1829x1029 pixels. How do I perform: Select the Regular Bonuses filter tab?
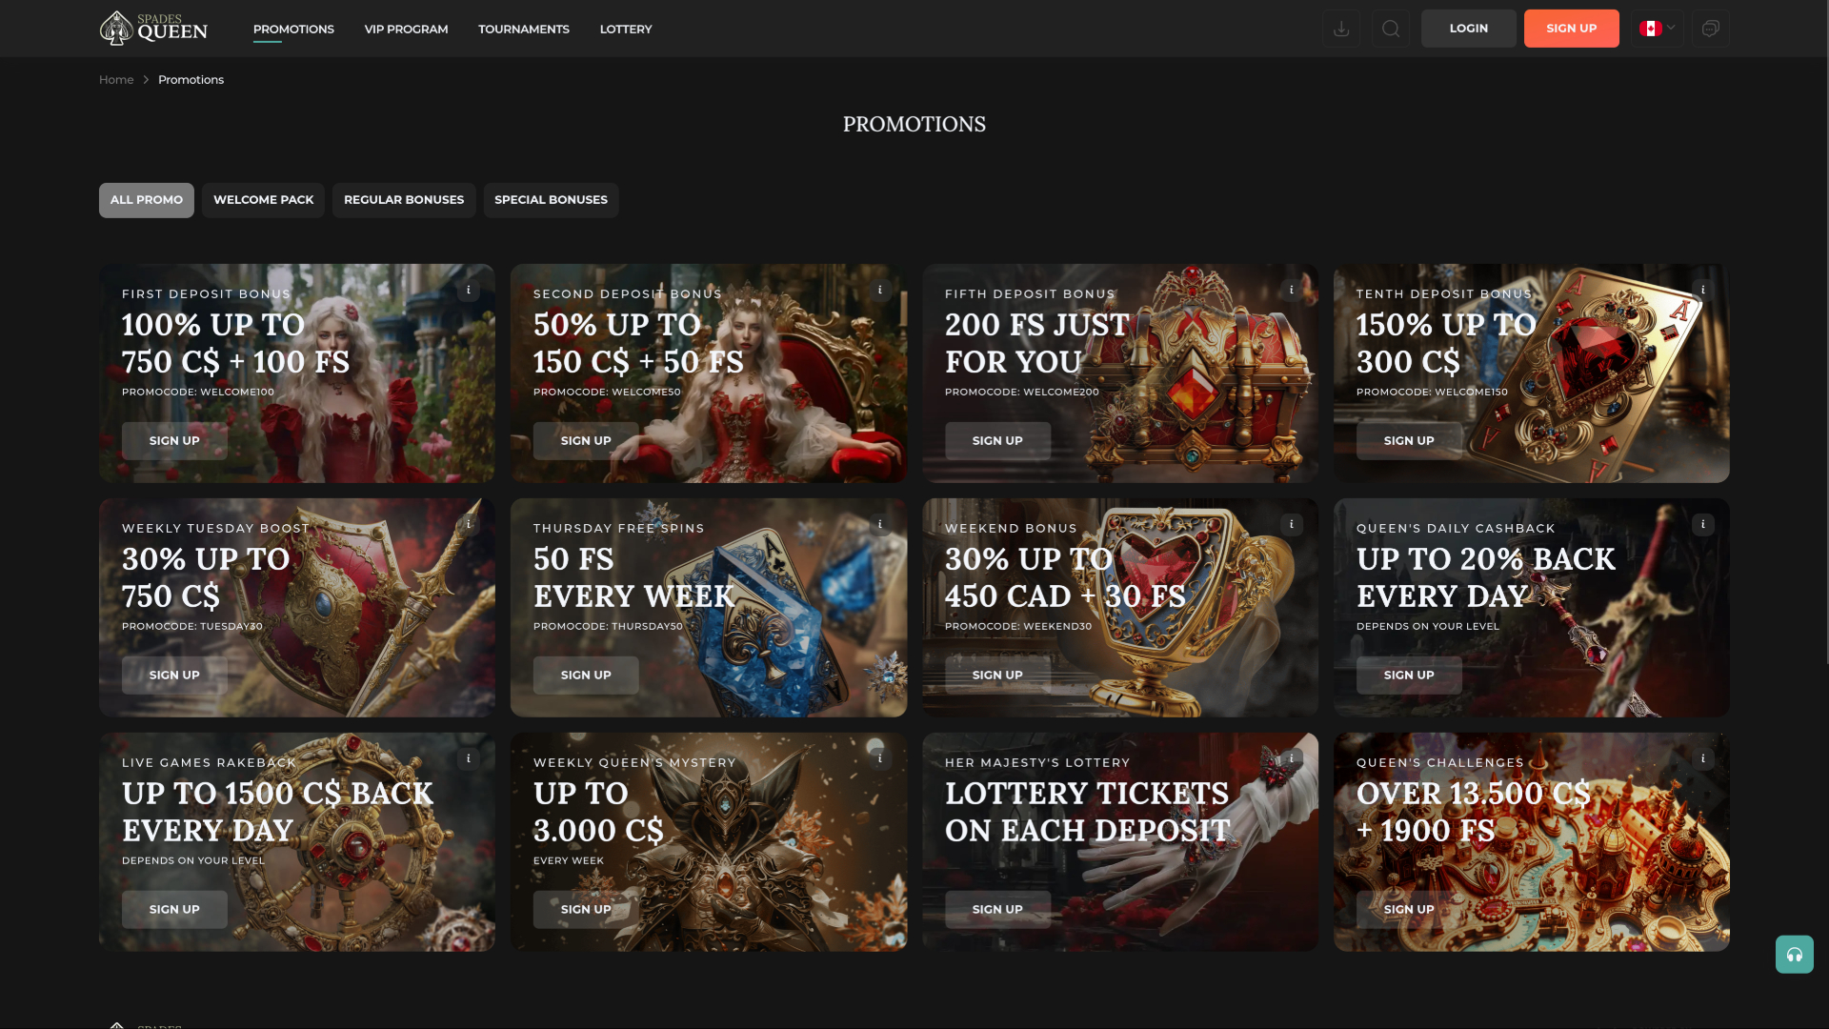(x=404, y=200)
